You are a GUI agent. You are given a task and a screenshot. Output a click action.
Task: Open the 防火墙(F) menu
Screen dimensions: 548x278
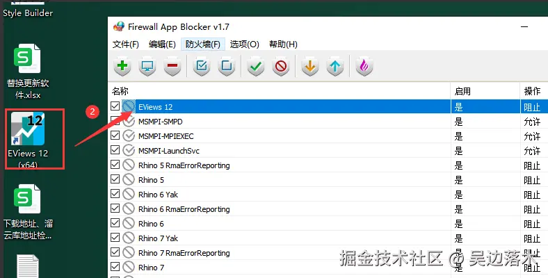(x=202, y=44)
